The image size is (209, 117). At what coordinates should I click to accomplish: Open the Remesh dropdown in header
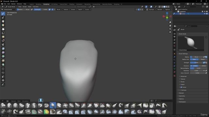click(160, 9)
